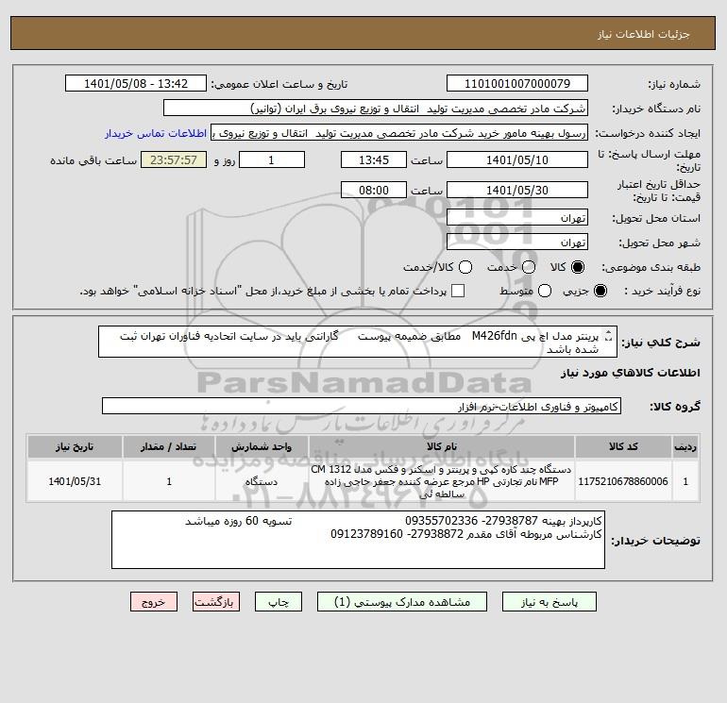Click the need number field 1101001007000079
Screen dimensions: 727x703
pos(517,83)
